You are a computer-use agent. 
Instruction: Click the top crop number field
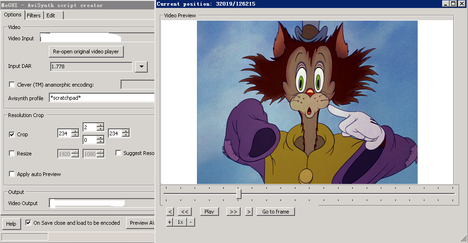90,127
